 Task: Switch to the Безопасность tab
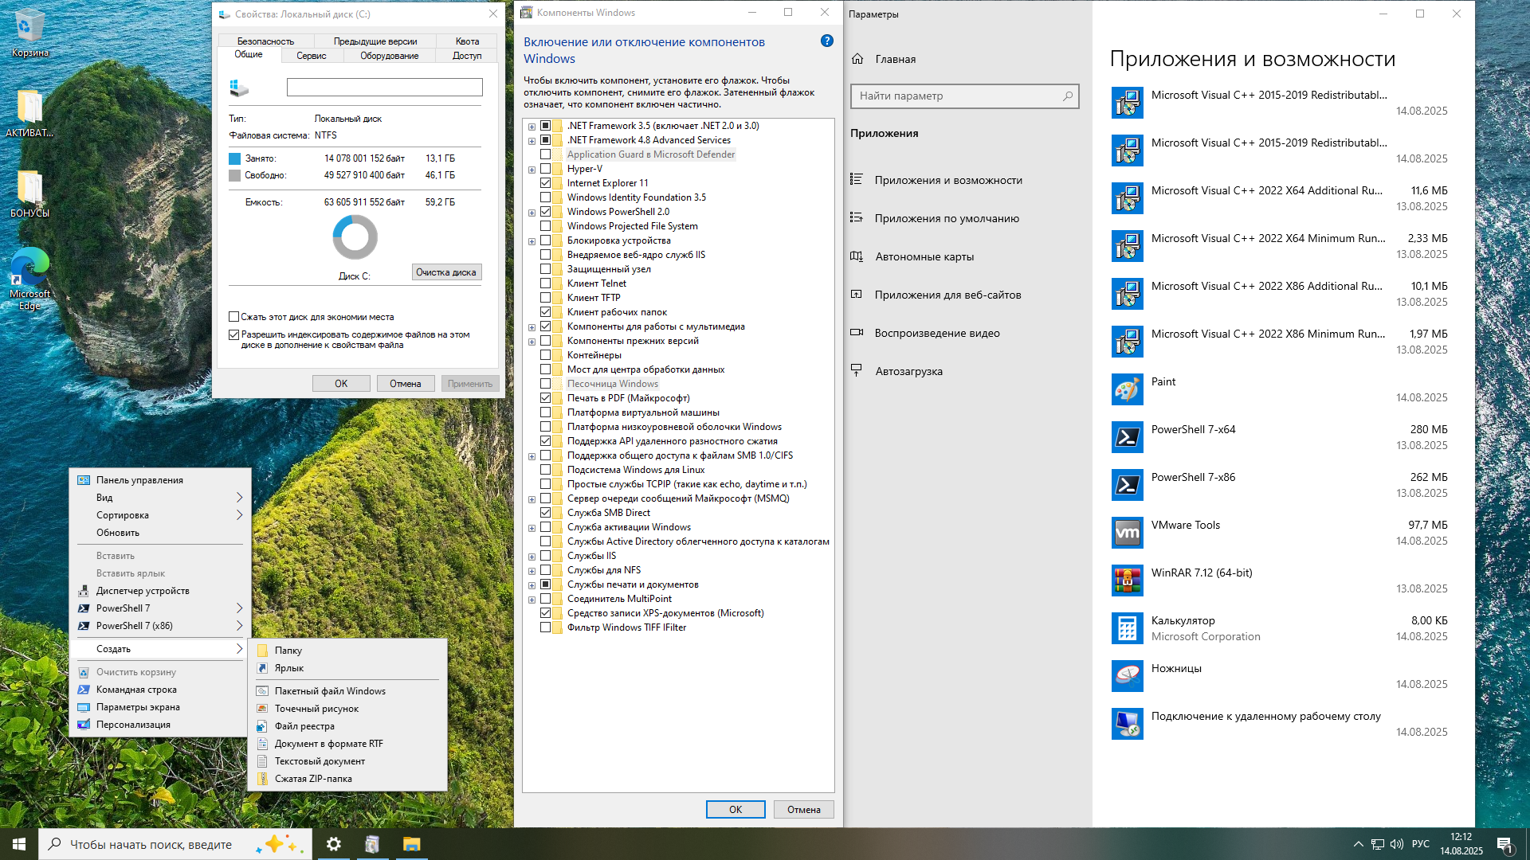tap(265, 41)
